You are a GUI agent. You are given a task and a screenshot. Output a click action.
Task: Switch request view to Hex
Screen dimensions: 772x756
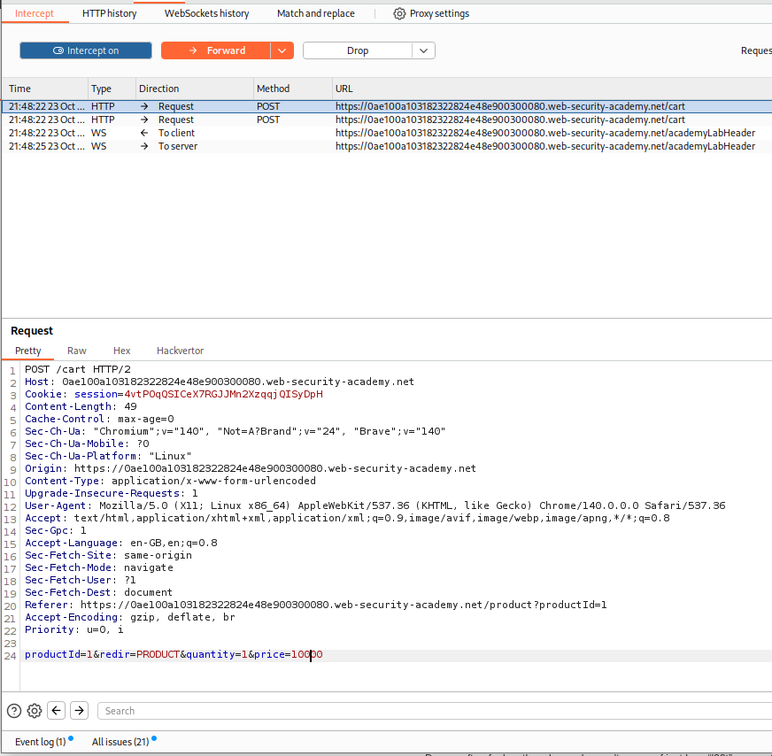coord(121,351)
